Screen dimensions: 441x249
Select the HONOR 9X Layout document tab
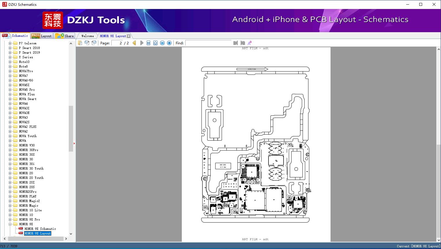click(113, 36)
